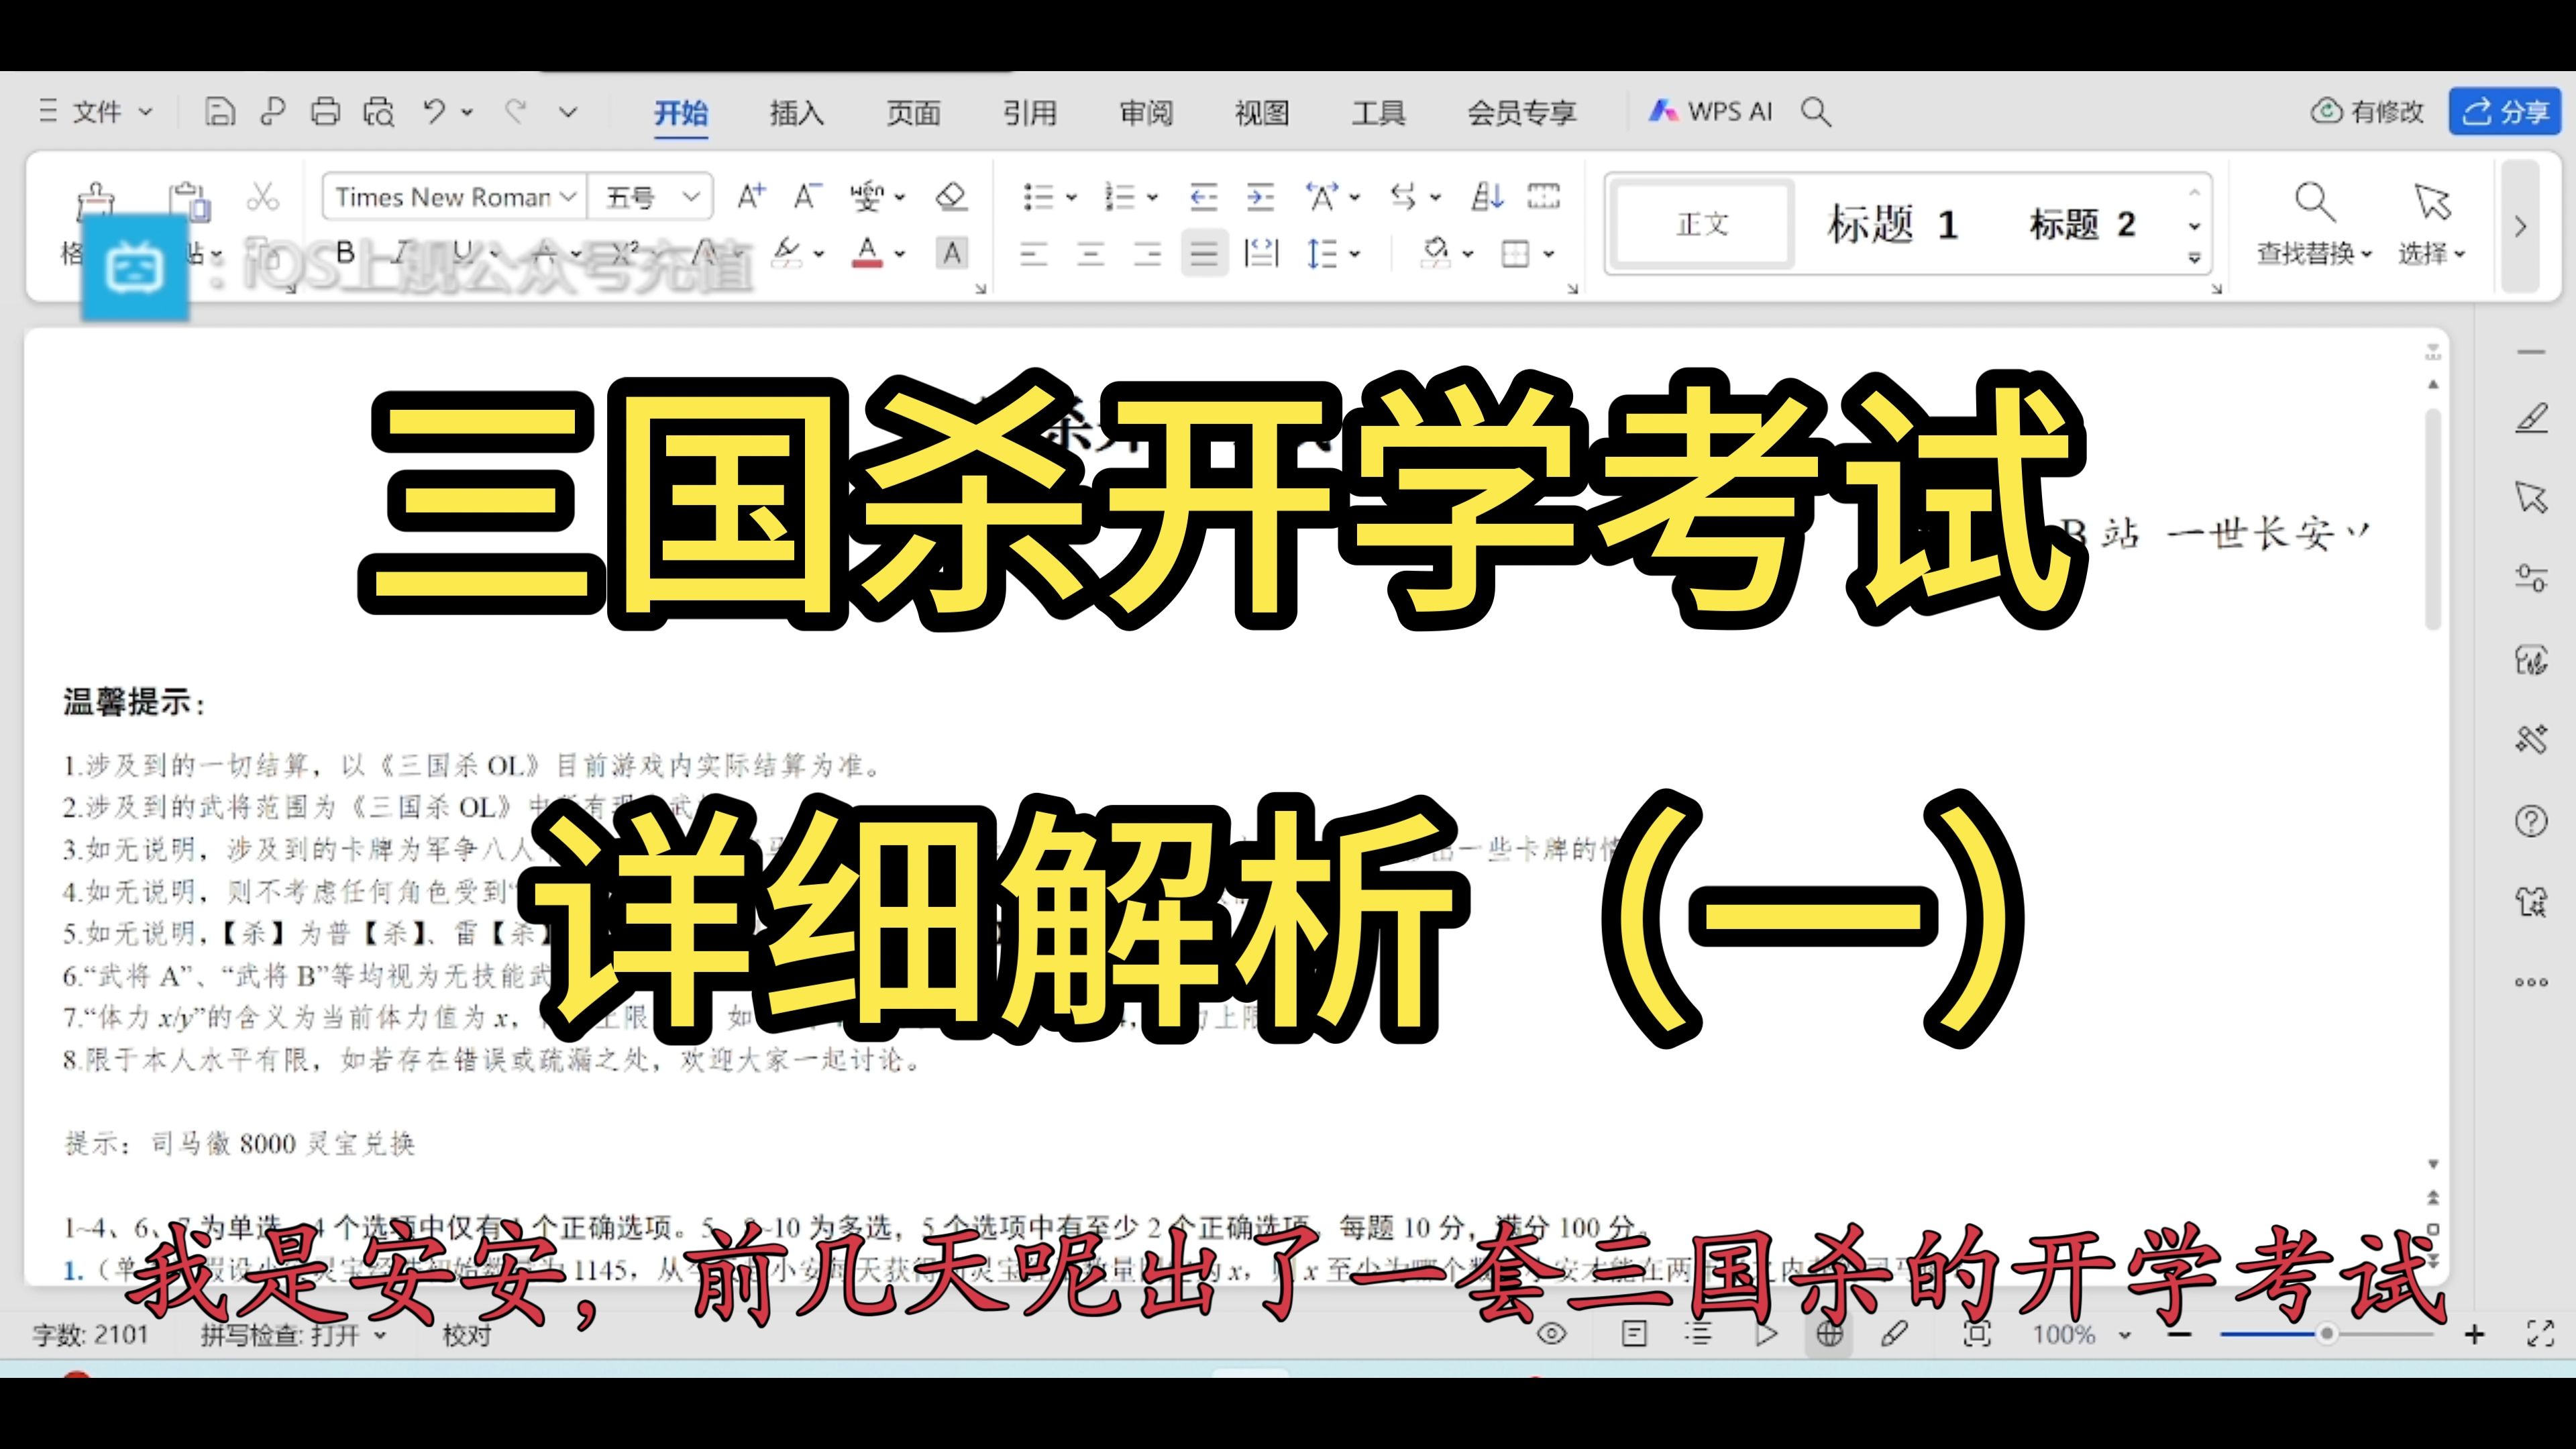Click the Save document icon
Screen dimensions: 2576x1449
coord(220,111)
